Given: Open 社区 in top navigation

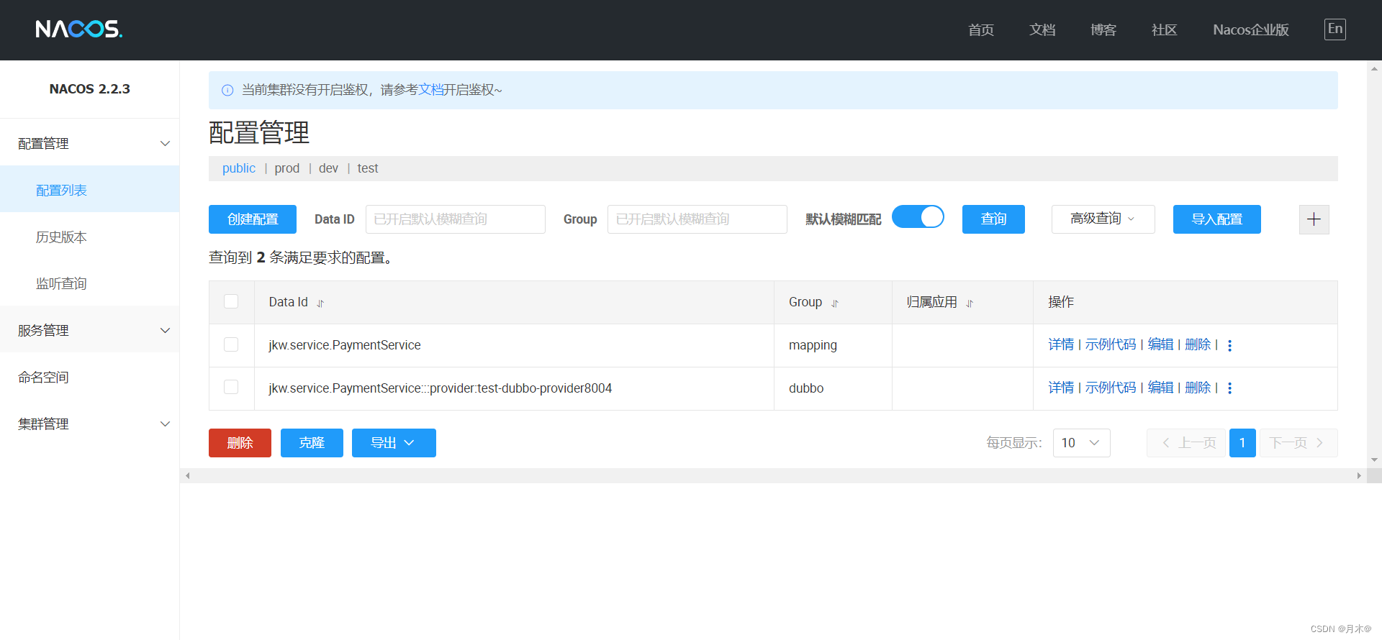Looking at the screenshot, I should (x=1165, y=29).
